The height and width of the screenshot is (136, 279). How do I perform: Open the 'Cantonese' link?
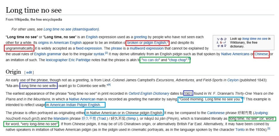216,113
